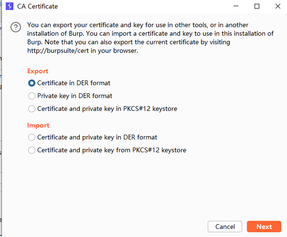Click the orange Export section heading
Screen dimensions: 287x237
38,71
